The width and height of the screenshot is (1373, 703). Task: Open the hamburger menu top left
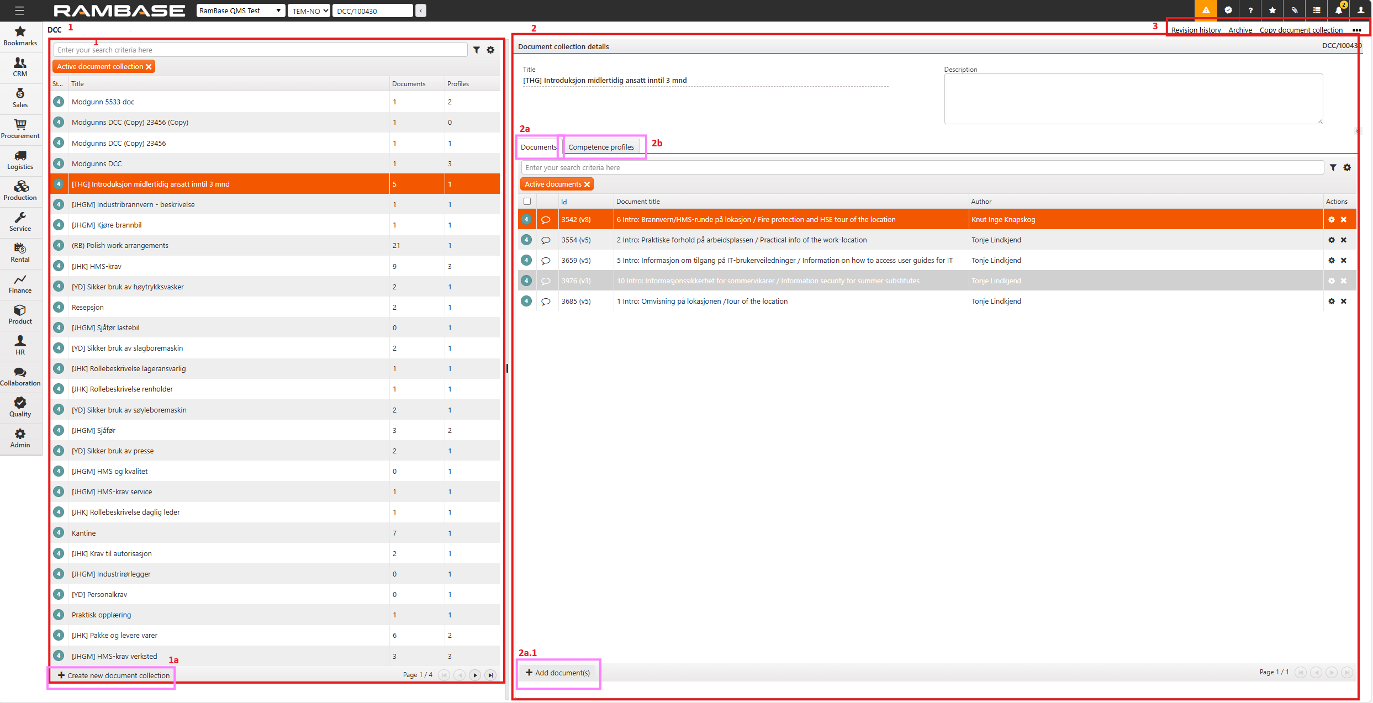pos(19,10)
